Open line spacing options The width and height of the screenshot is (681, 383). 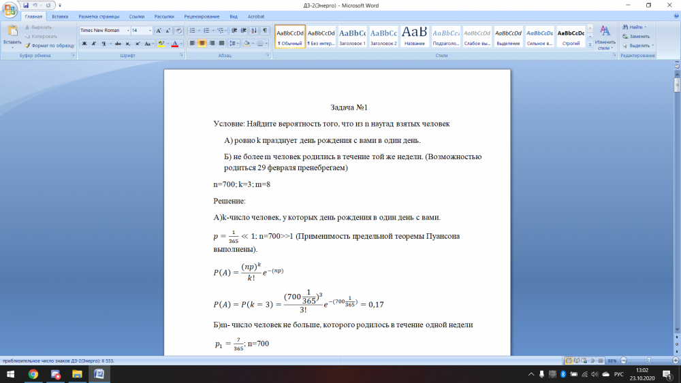233,44
